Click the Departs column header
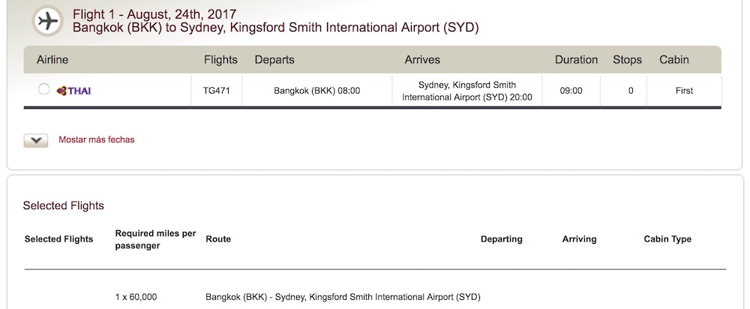 274,60
